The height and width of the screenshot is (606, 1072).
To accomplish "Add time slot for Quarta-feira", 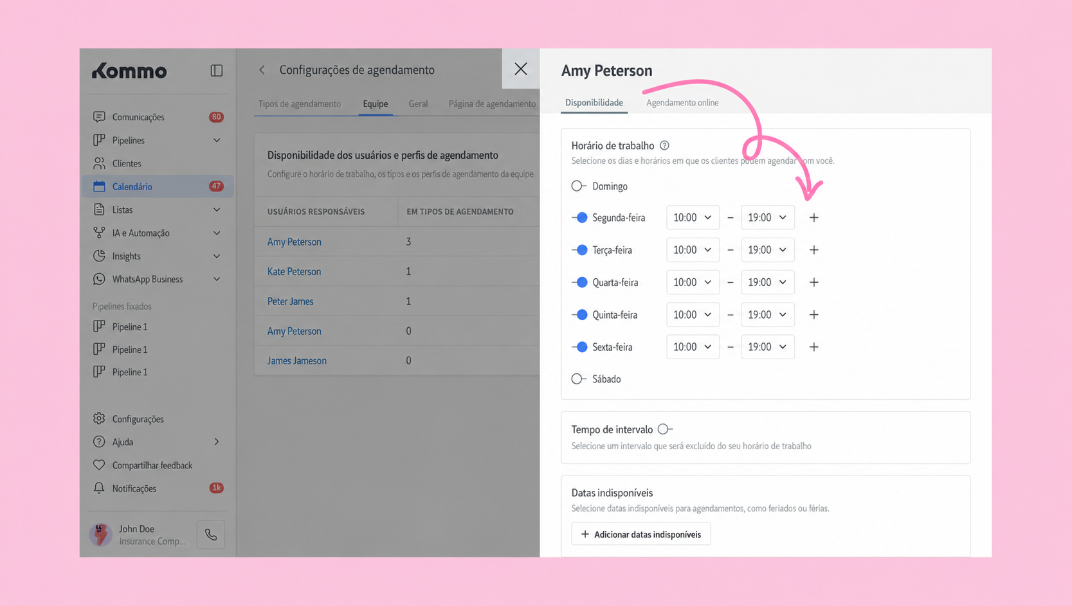I will pyautogui.click(x=814, y=282).
